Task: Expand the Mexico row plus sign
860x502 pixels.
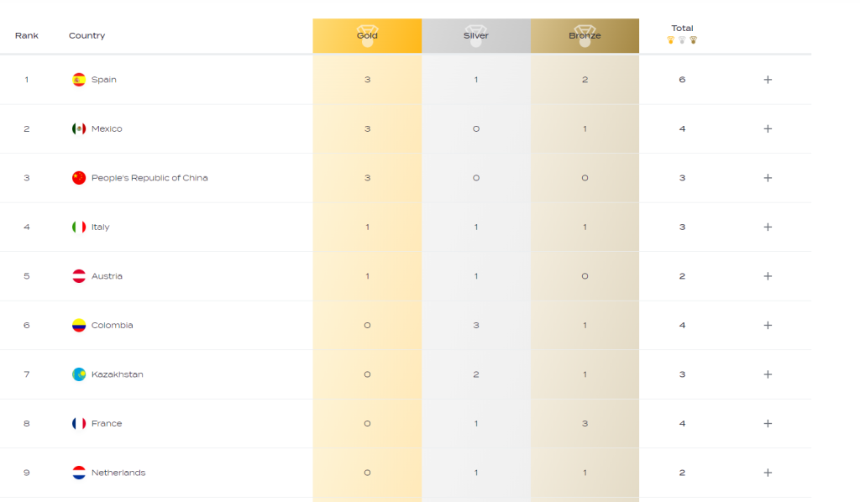Action: [x=768, y=128]
